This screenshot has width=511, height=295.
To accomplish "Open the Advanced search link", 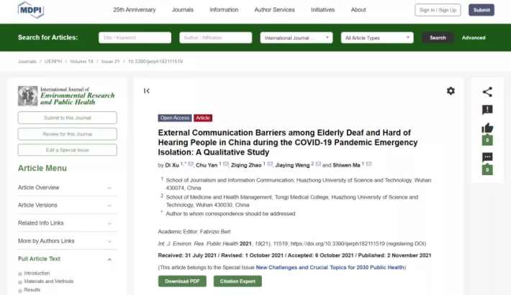I will [x=474, y=37].
